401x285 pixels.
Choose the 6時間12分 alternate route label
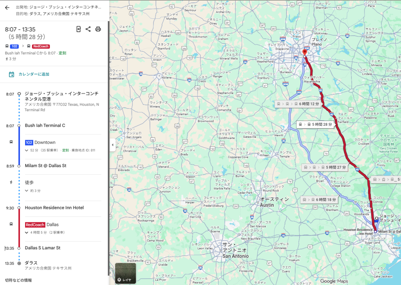pyautogui.click(x=298, y=104)
